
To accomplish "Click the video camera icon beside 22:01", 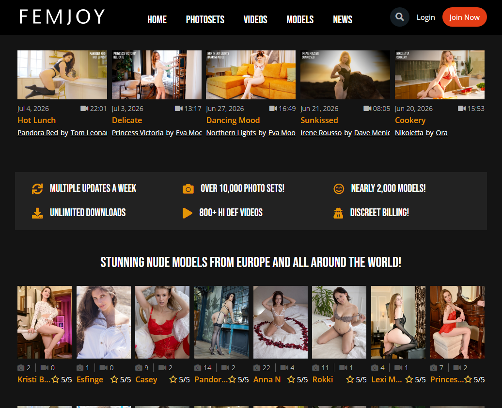I will click(x=84, y=109).
